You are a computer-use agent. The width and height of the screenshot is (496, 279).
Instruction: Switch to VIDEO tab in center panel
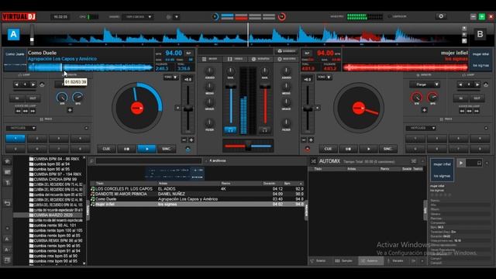tap(235, 59)
